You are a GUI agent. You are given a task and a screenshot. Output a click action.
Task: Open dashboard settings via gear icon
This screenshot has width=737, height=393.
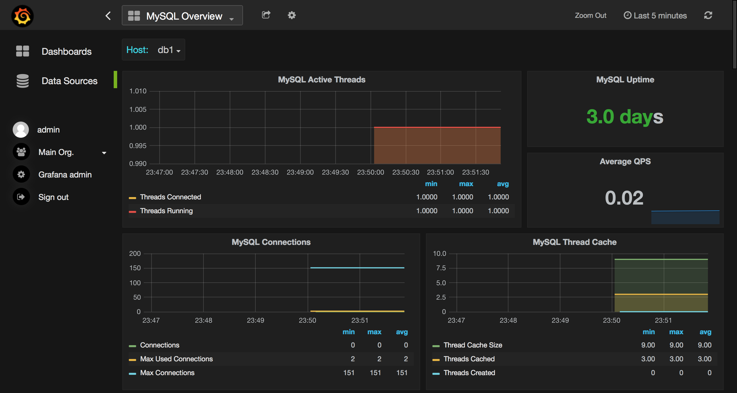tap(291, 15)
